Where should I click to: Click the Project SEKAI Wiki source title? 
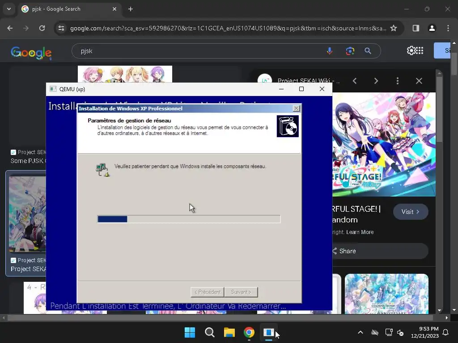pos(308,81)
